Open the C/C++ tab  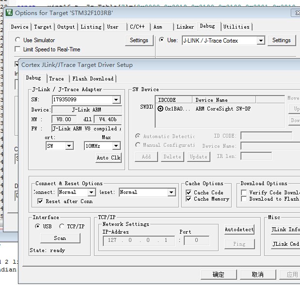tap(137, 27)
